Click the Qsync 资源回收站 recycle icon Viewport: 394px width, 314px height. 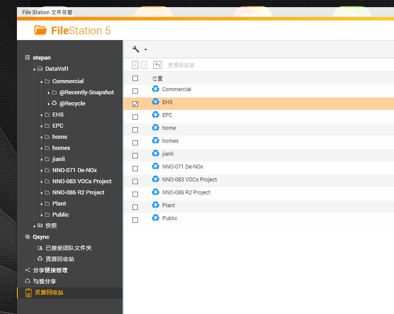40,259
